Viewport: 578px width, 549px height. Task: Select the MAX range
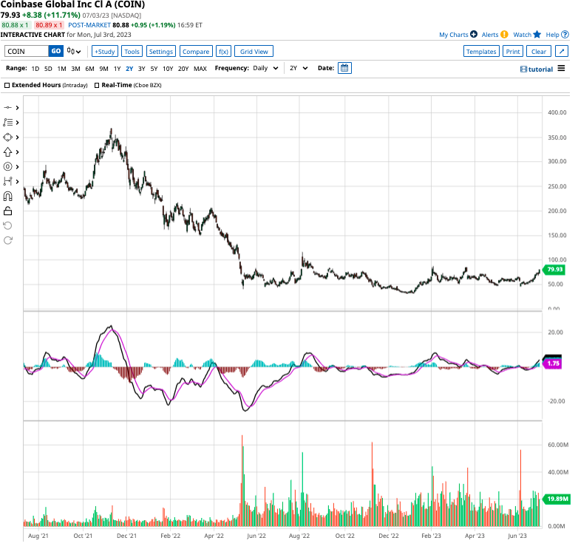click(200, 69)
